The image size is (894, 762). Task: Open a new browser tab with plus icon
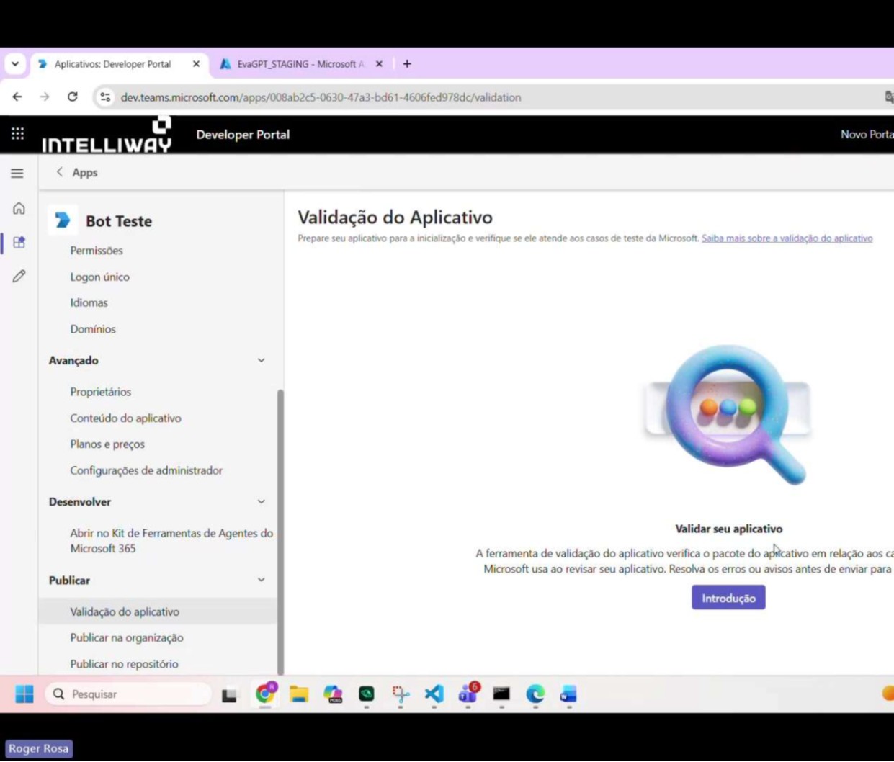407,64
